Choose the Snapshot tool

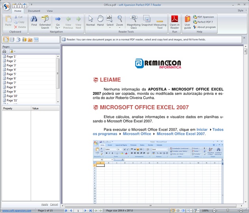[147, 21]
